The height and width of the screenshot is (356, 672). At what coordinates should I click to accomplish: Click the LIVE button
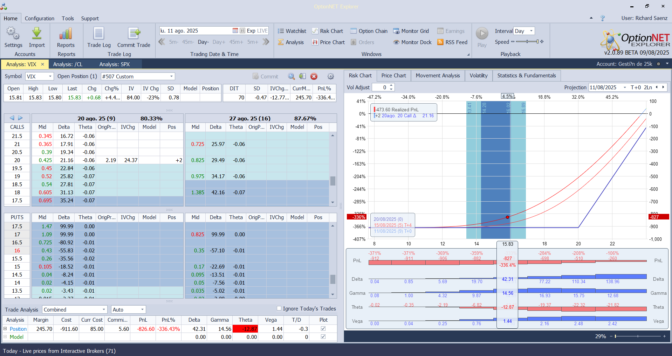(262, 31)
